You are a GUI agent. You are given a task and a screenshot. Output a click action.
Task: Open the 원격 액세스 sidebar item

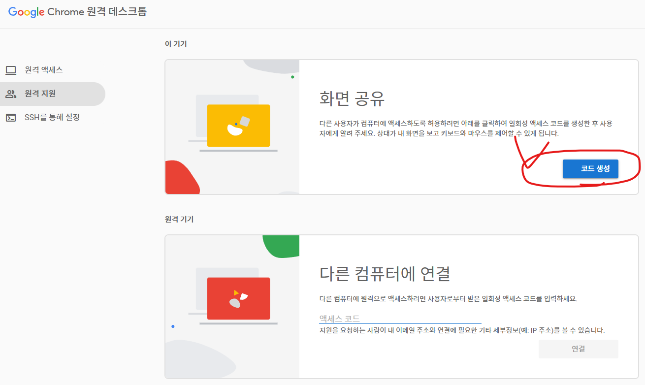point(53,70)
